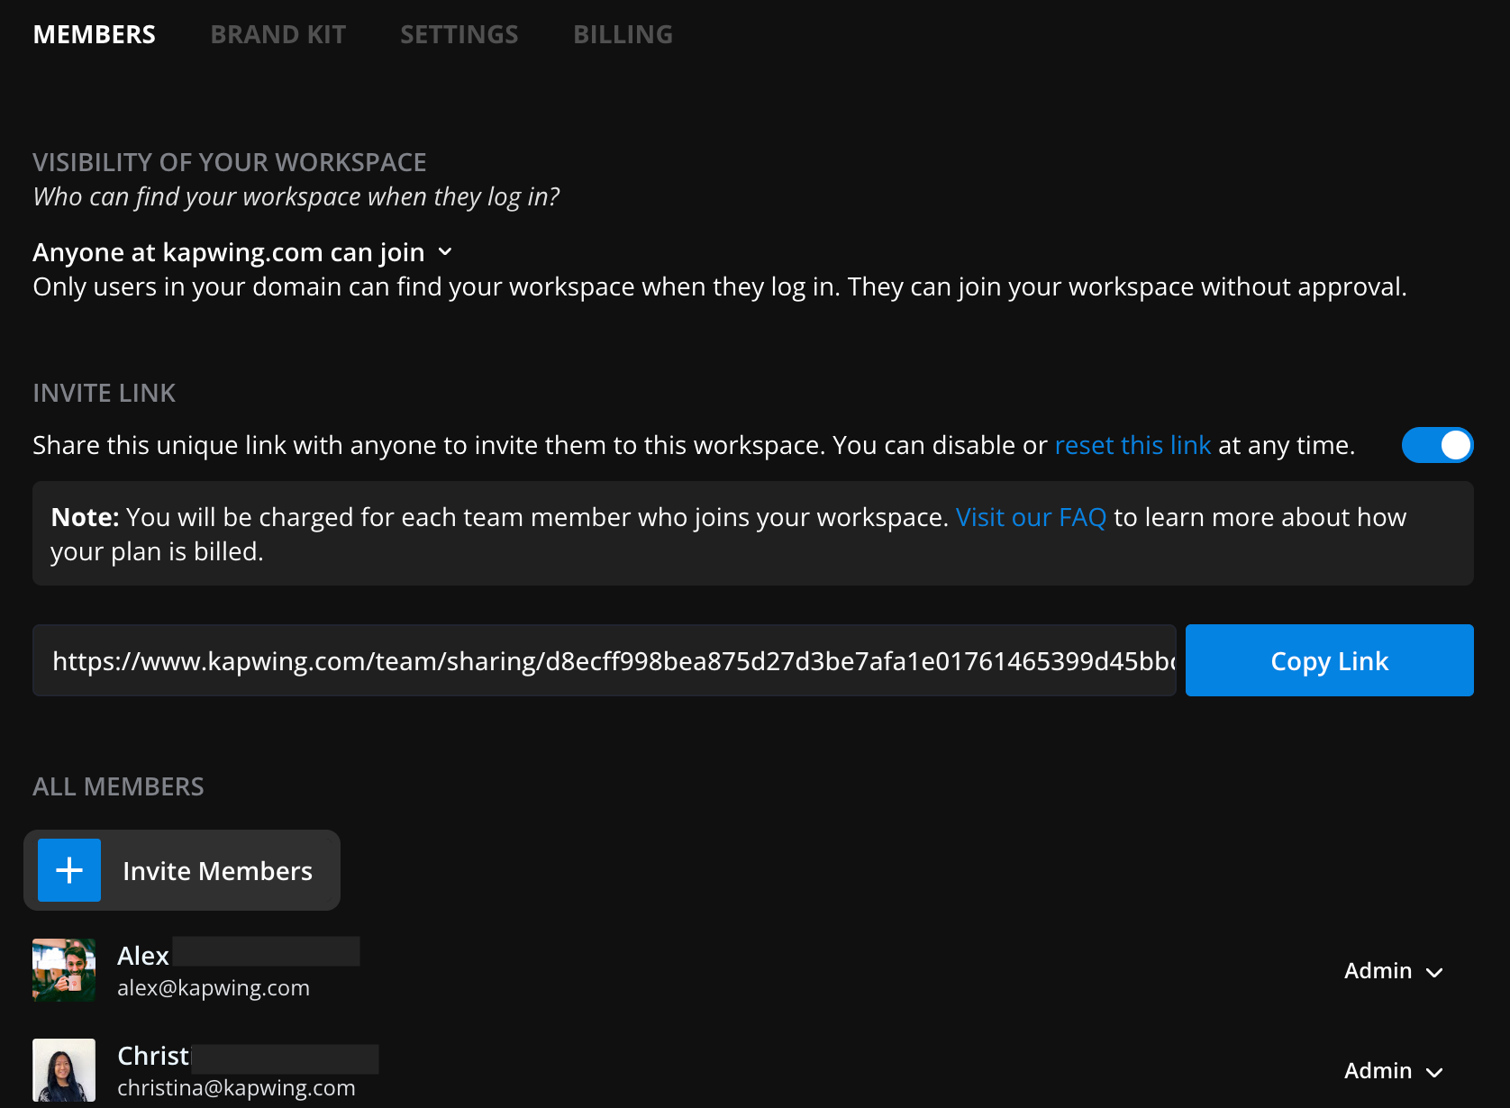Click the invite link URL field
Screen dimensions: 1510x1108
pos(604,660)
